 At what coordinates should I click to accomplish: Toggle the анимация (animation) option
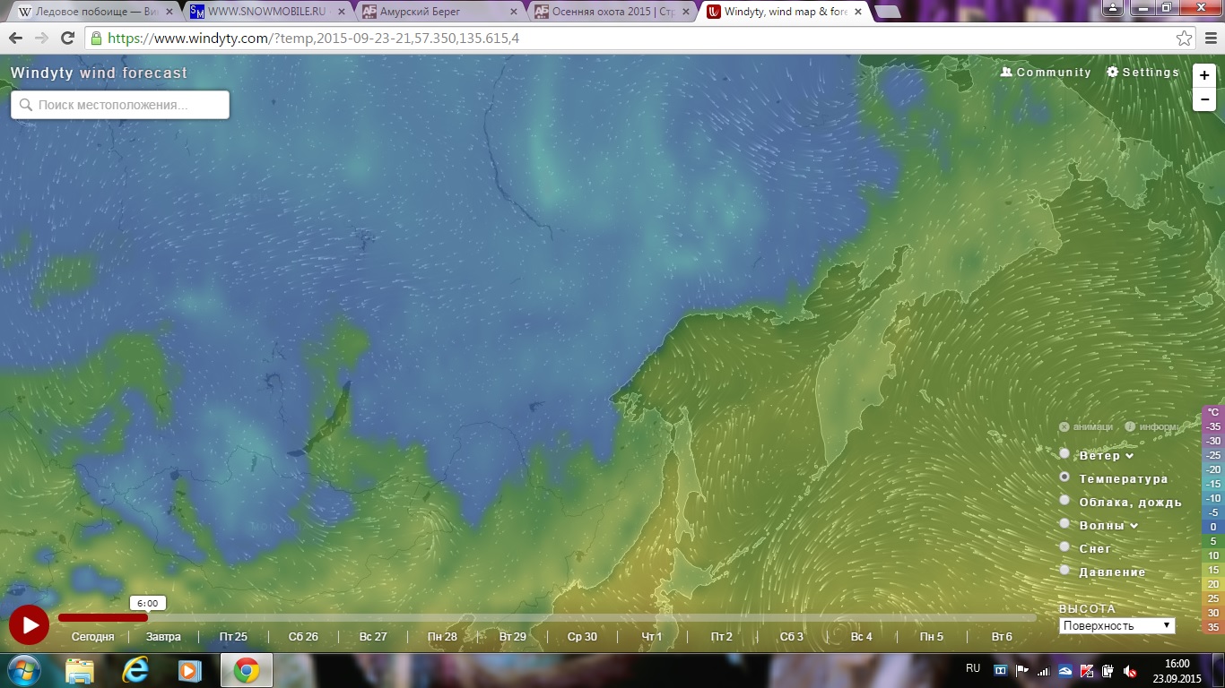1064,427
